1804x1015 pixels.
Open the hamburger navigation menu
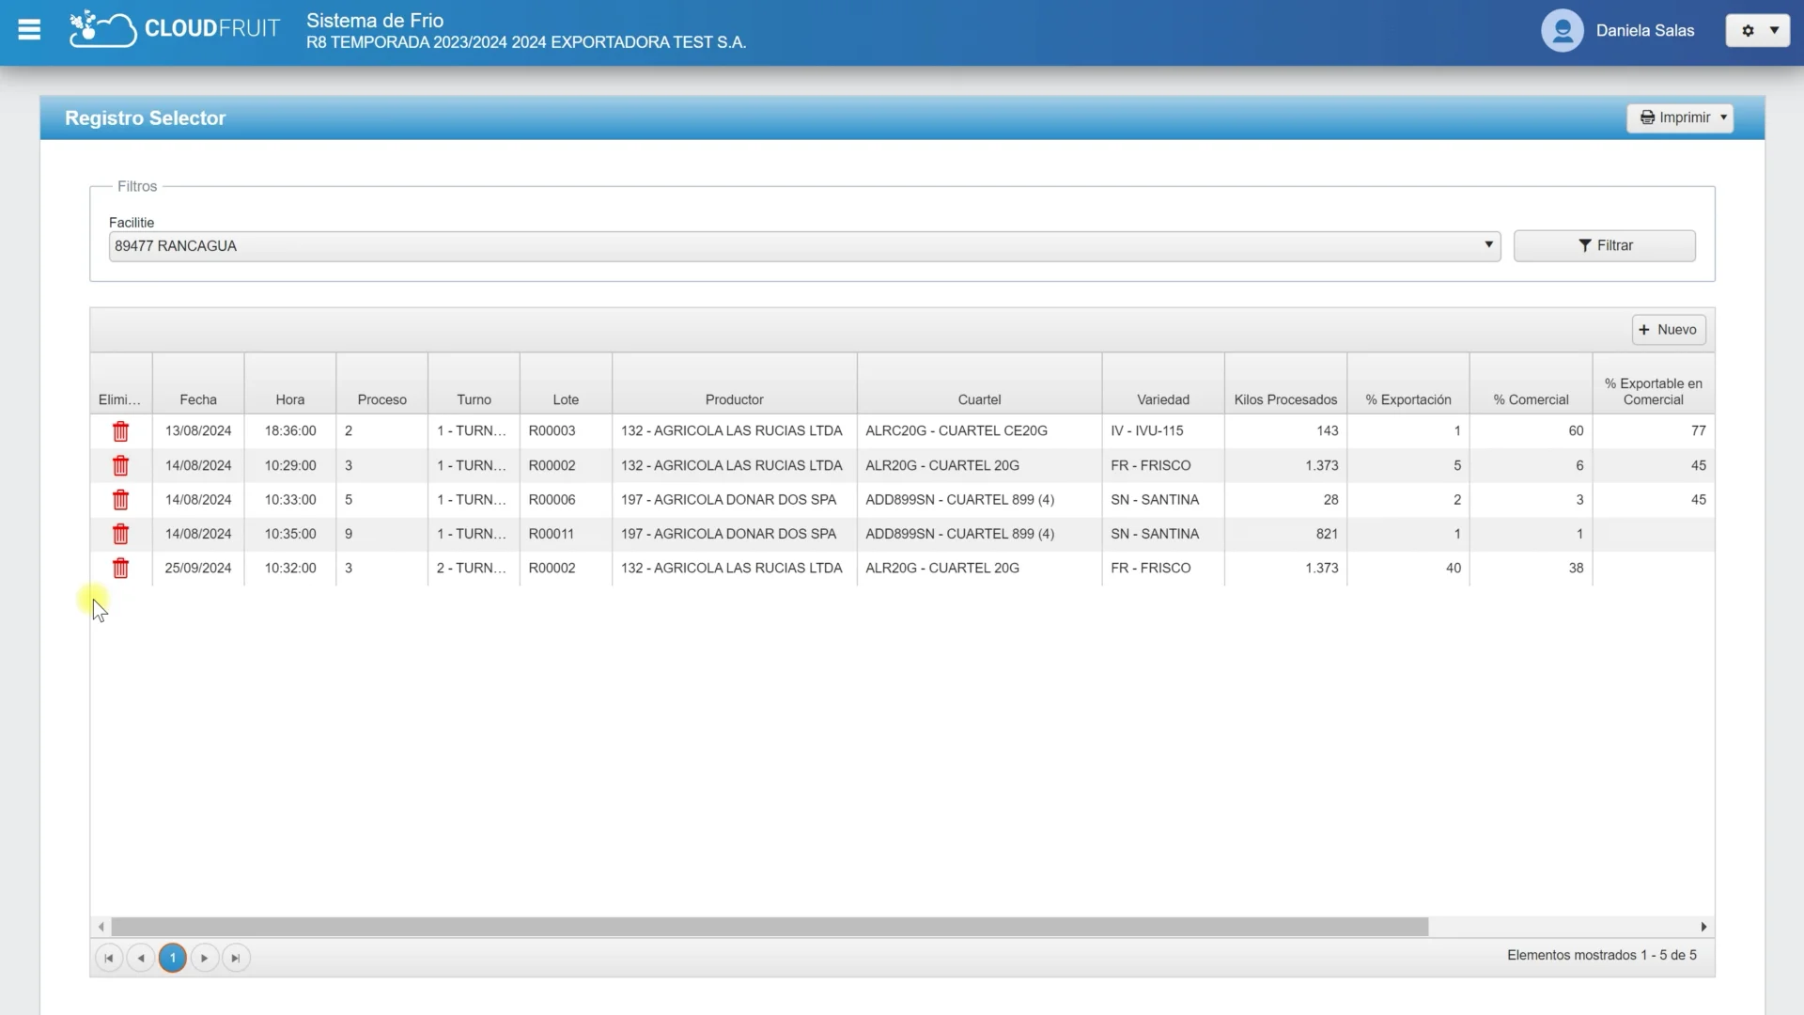click(x=29, y=30)
